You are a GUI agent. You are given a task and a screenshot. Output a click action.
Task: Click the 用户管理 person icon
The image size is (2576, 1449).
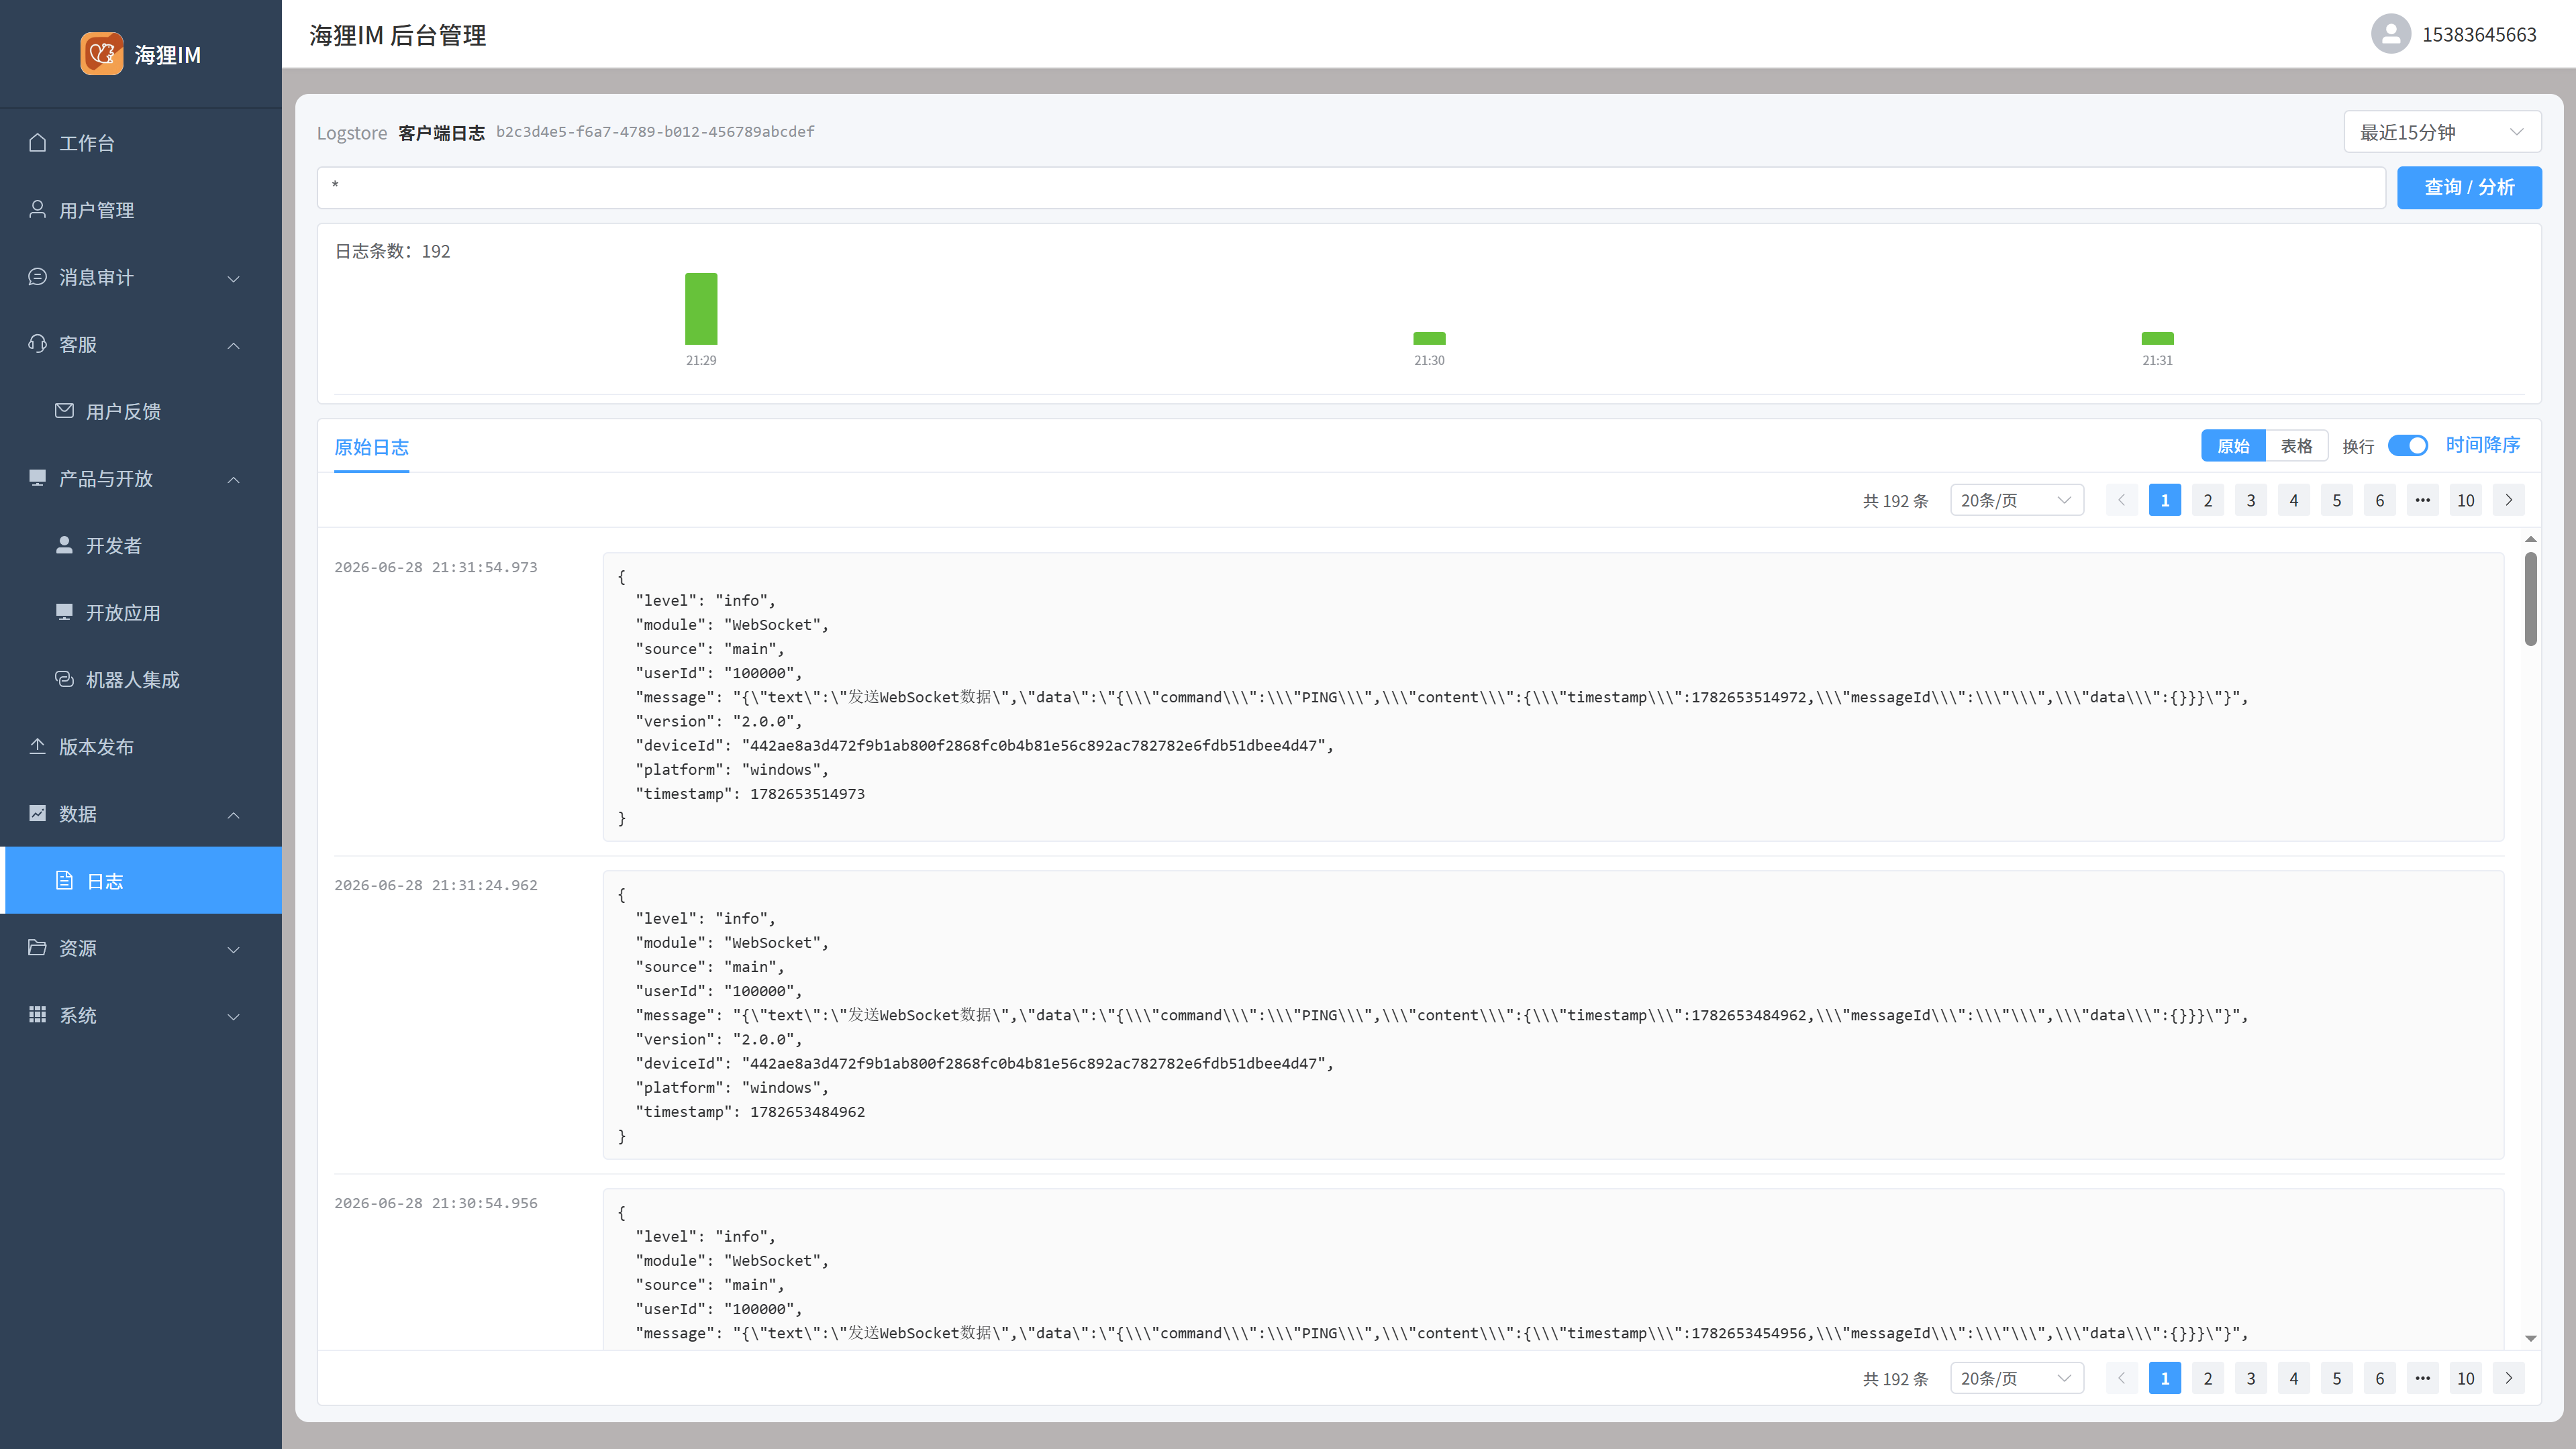(x=37, y=210)
